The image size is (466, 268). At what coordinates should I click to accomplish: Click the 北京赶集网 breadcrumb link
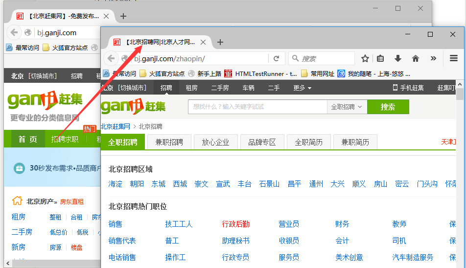coord(116,126)
